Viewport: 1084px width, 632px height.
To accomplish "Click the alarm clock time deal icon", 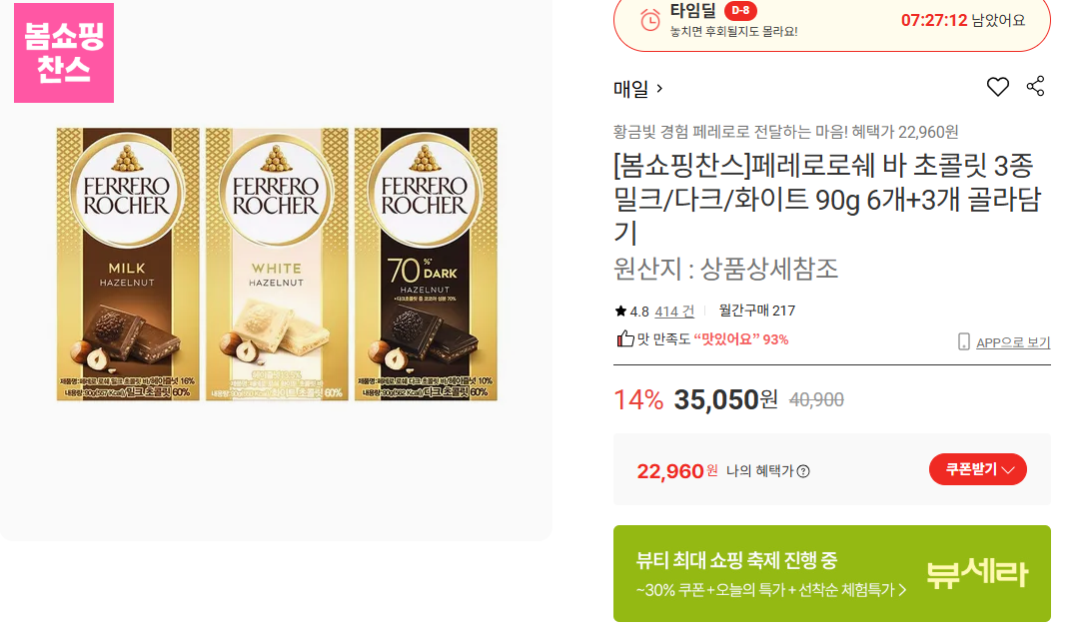I will (x=649, y=20).
